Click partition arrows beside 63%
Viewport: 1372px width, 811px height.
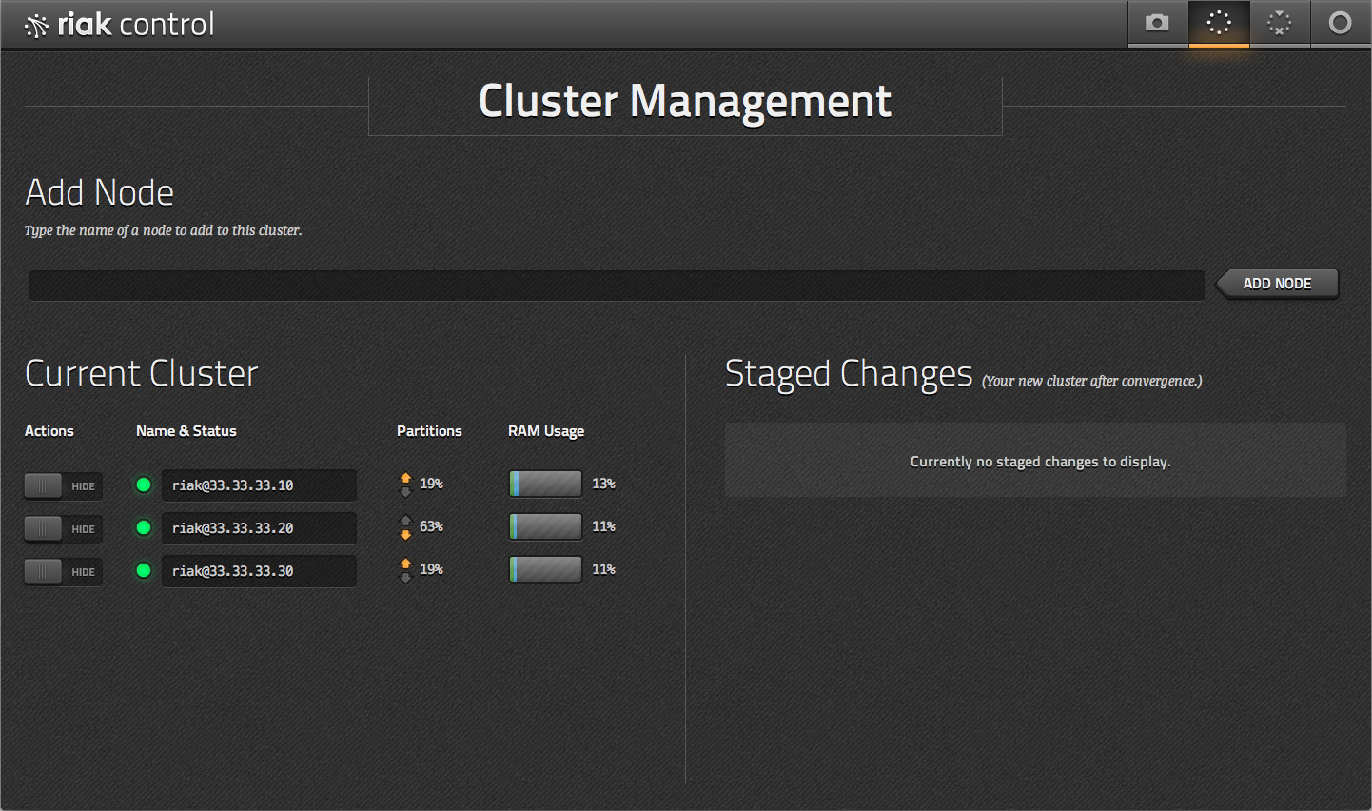coord(405,527)
